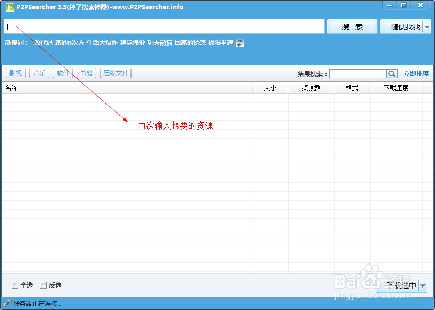Click the result search magnifier icon

pos(391,74)
